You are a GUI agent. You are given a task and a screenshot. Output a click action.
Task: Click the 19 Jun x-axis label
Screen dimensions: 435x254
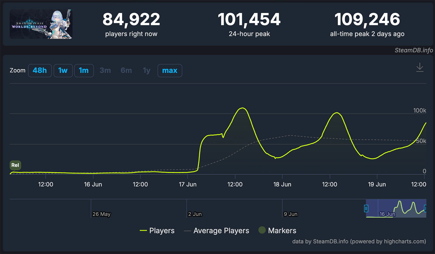[x=377, y=184]
